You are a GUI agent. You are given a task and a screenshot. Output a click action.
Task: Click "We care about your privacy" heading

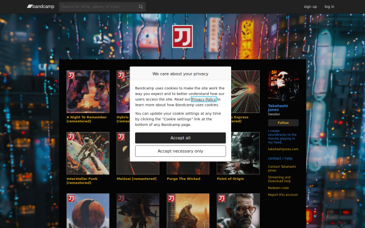click(x=181, y=74)
